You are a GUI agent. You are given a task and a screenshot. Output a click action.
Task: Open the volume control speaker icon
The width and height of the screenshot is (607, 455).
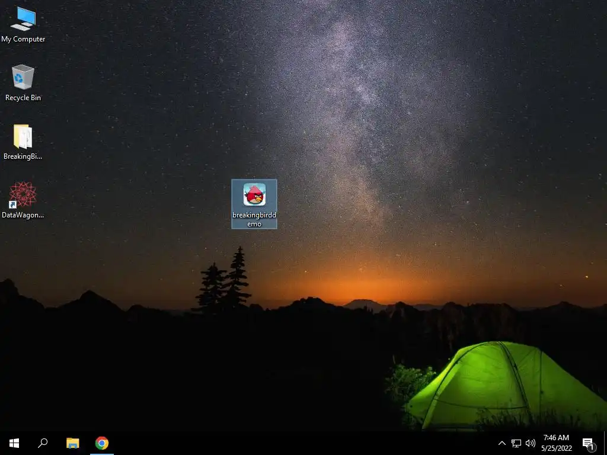531,443
